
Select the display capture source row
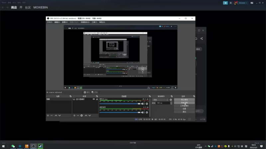tap(85, 99)
